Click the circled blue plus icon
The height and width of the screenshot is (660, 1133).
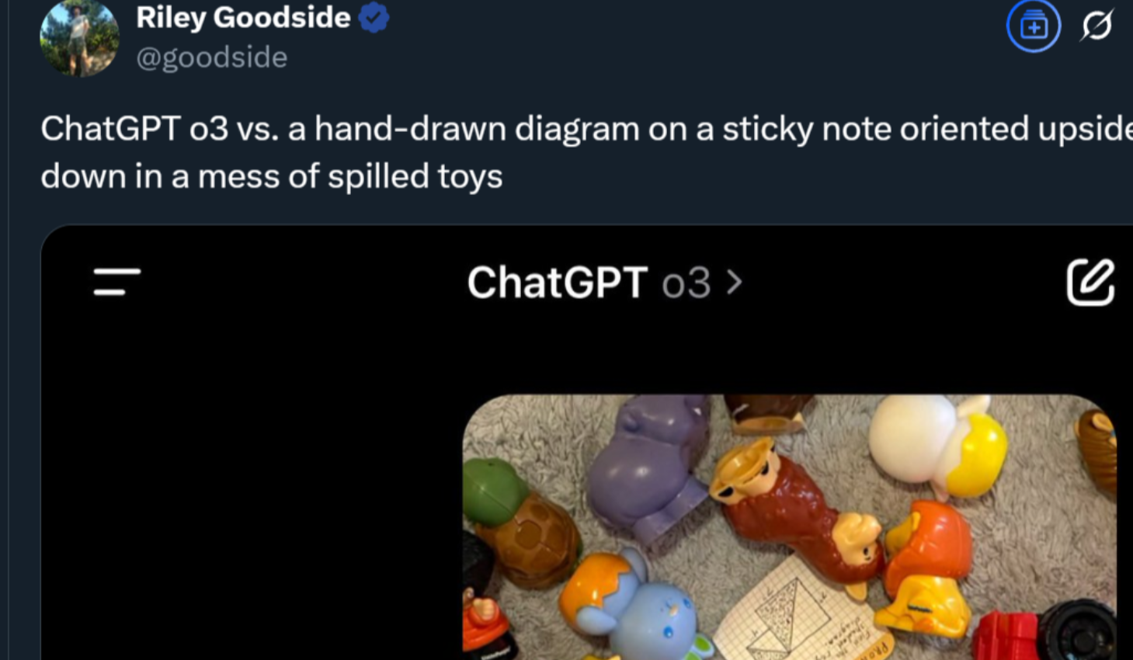pos(1034,26)
